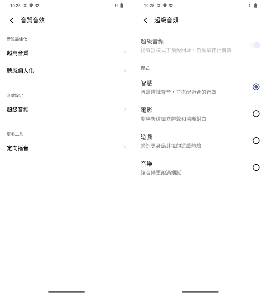Image resolution: width=267 pixels, height=296 pixels.
Task: Tap the 智慧 mode title
Action: 146,83
